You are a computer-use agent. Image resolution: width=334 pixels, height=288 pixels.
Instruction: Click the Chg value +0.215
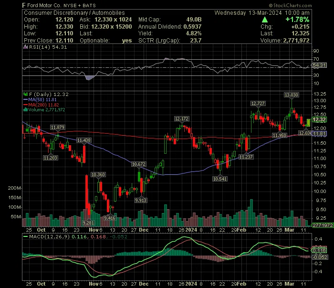[300, 27]
